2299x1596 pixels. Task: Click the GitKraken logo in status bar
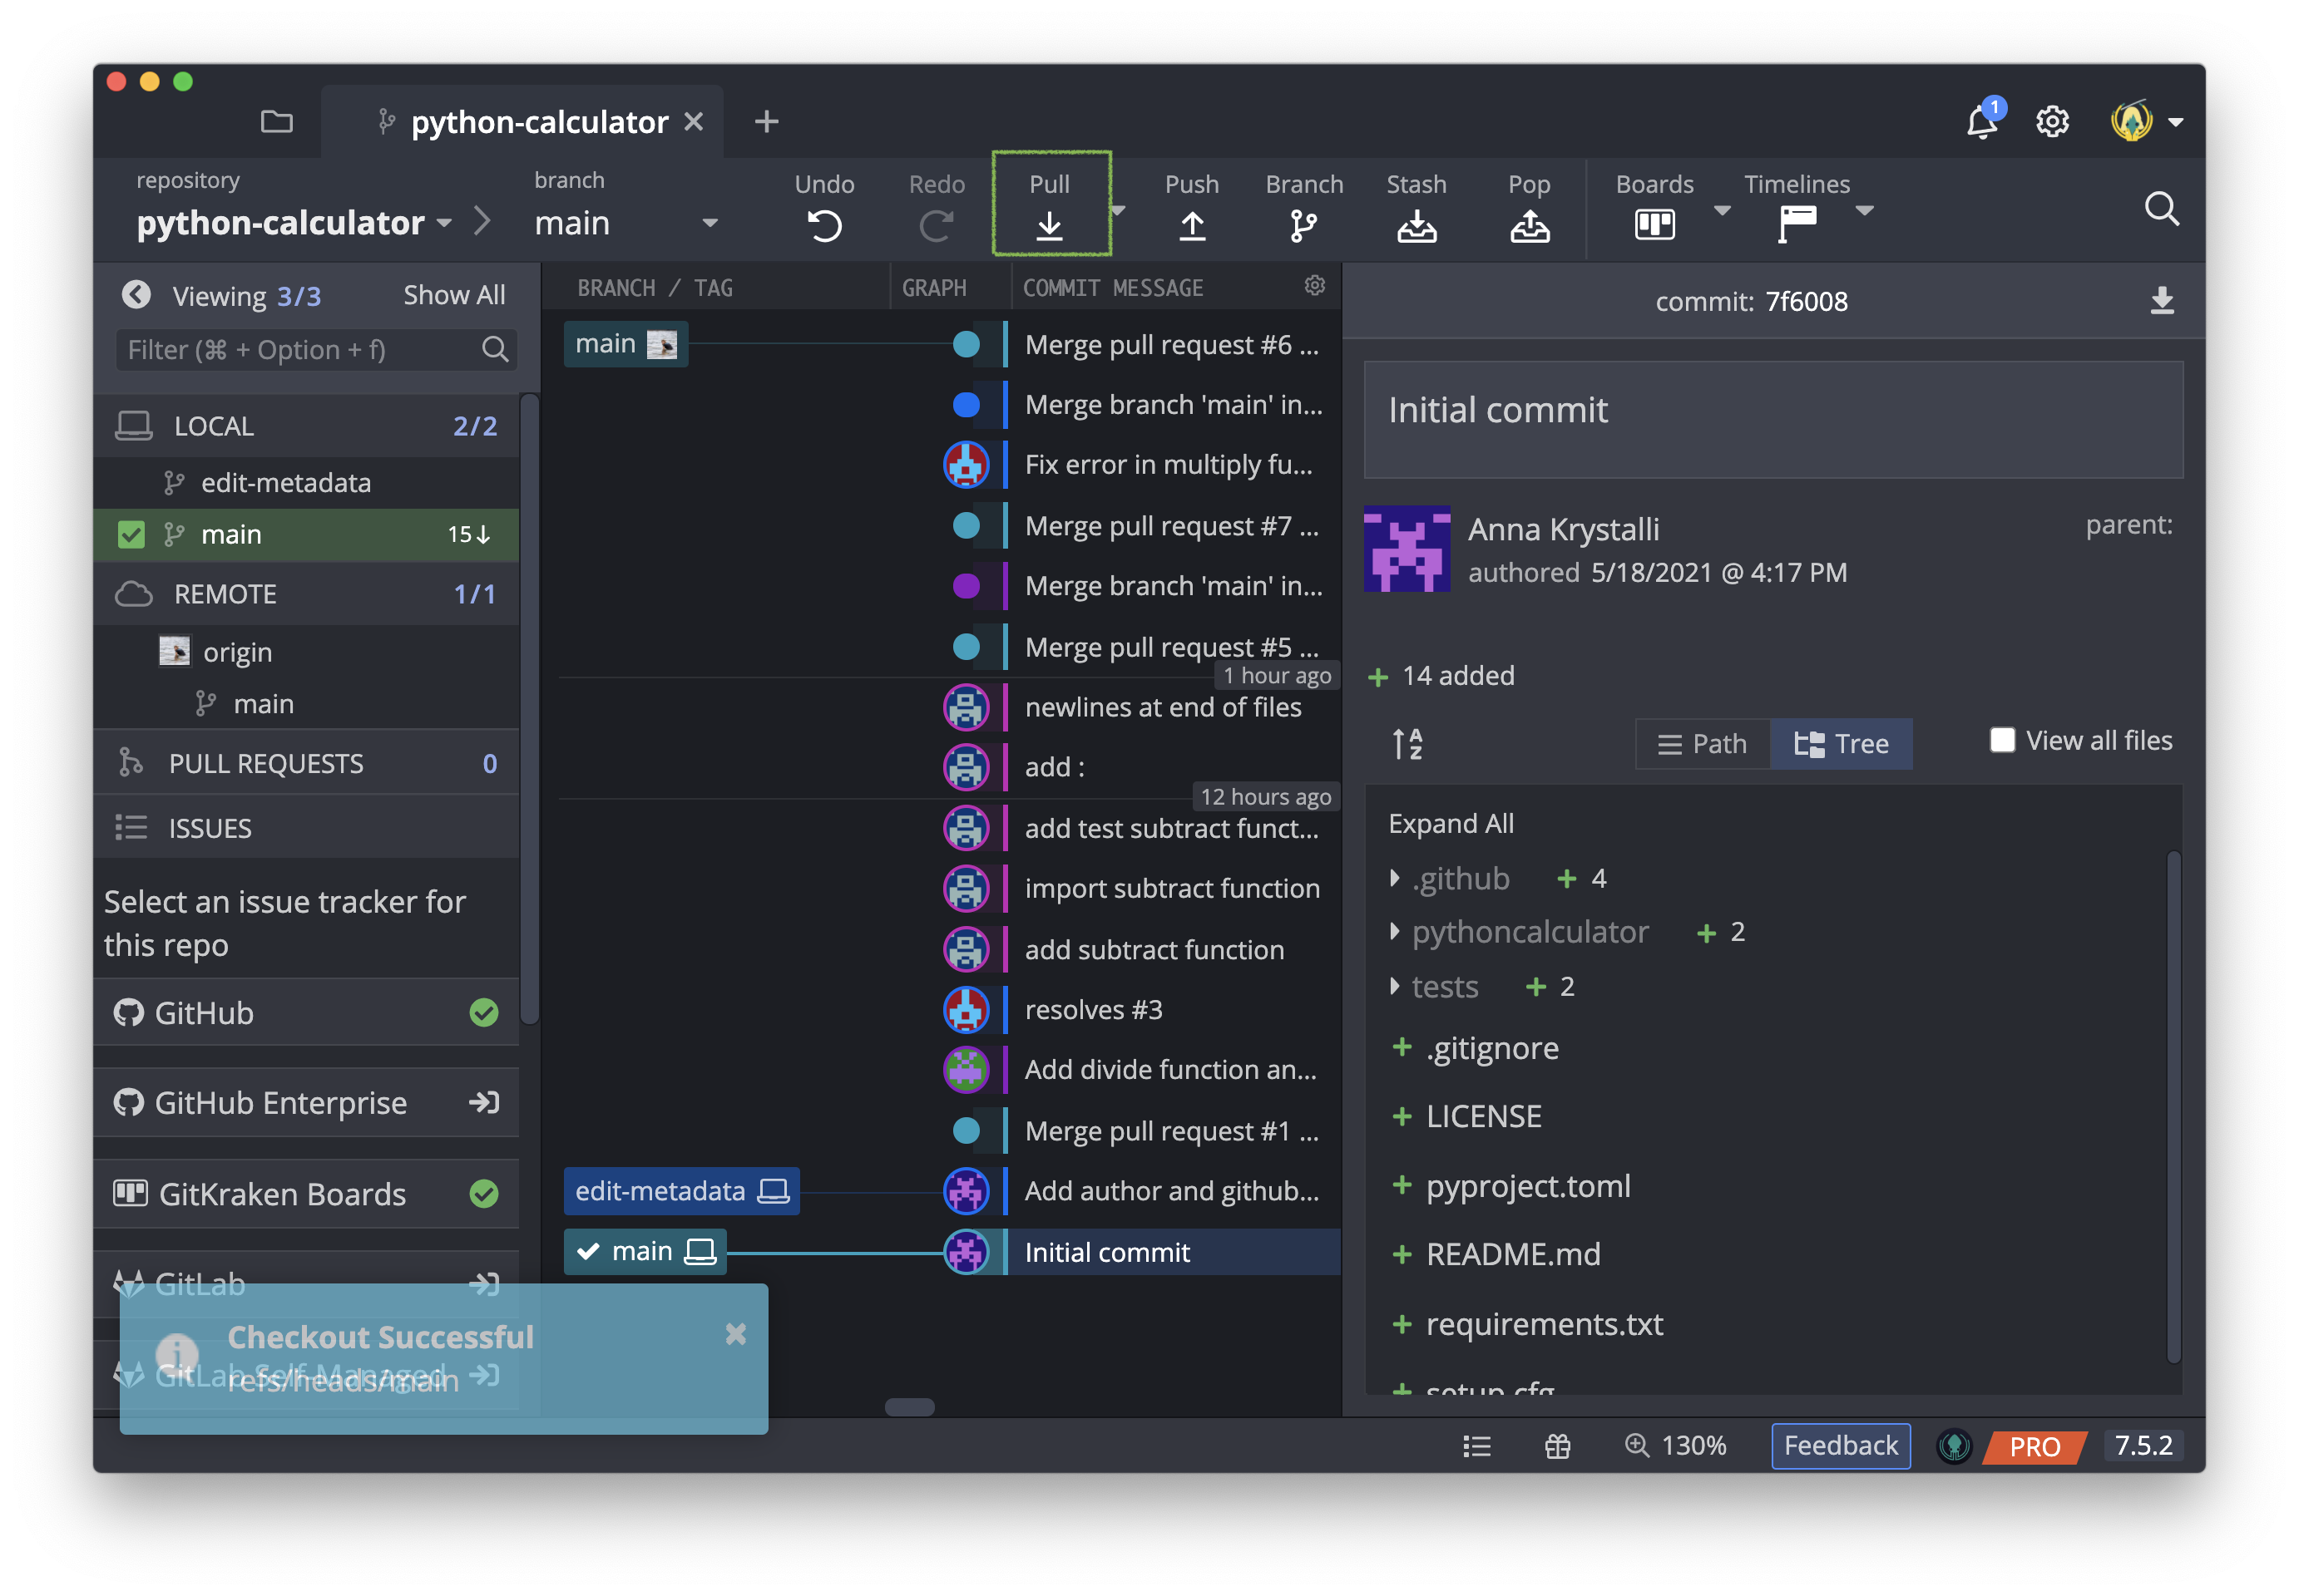(1953, 1446)
